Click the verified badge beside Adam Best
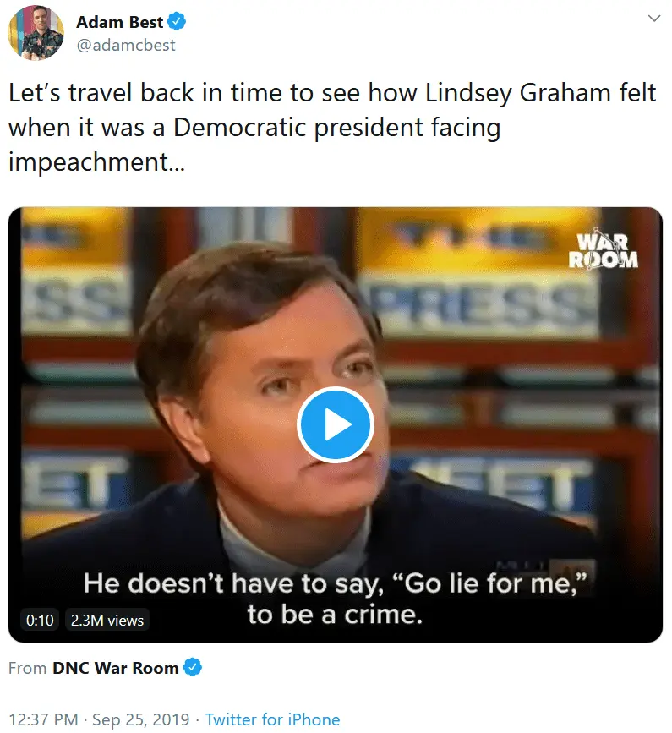Viewport: 672px width, 733px height. pyautogui.click(x=177, y=22)
